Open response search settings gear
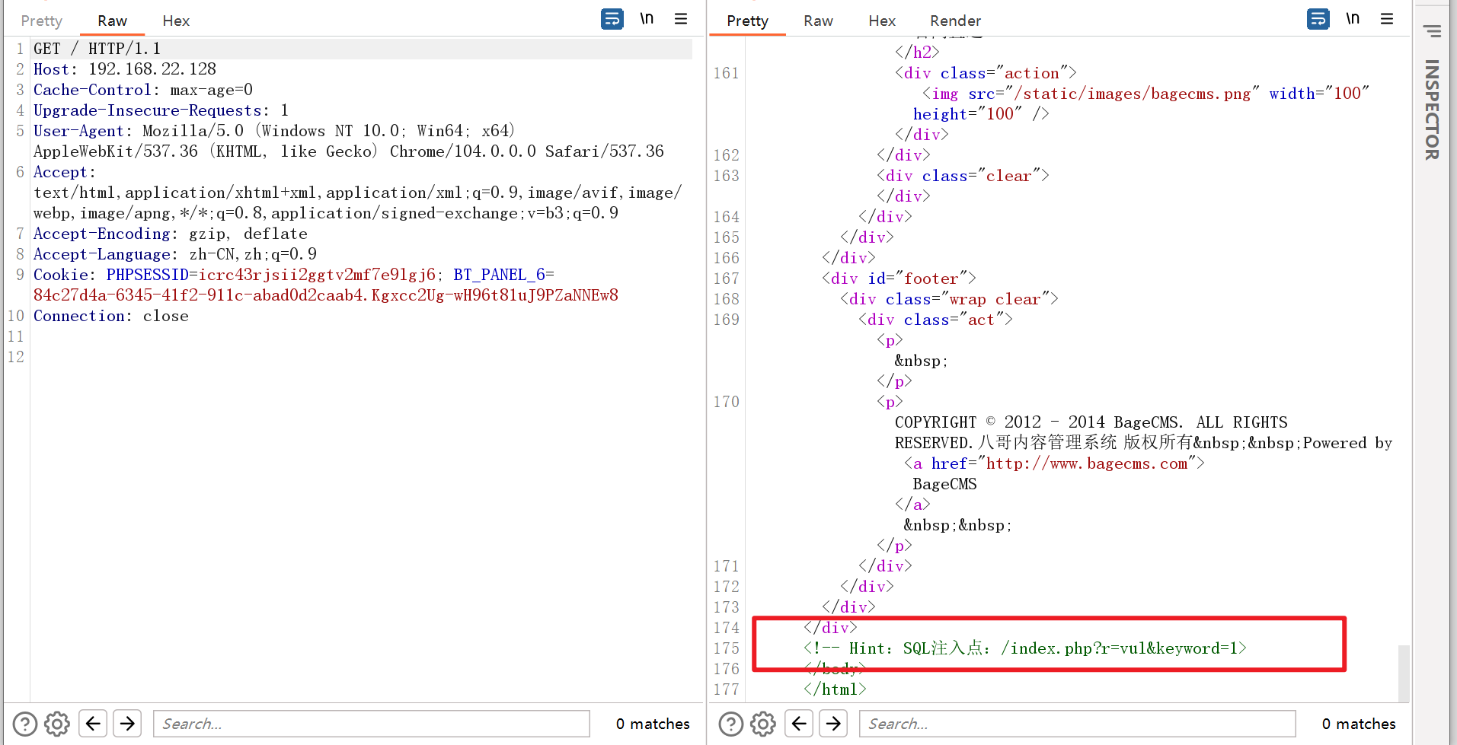 click(x=763, y=724)
